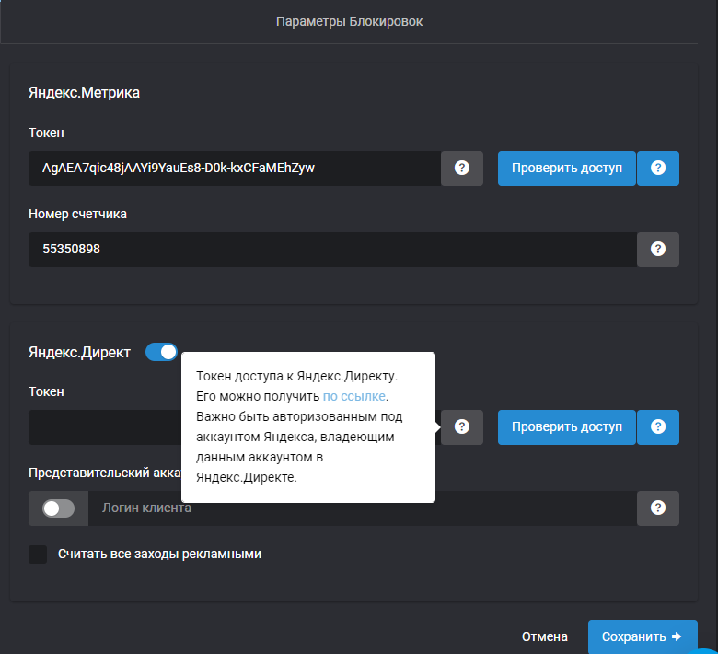Click the 'Параметры Блокировок' title
Viewport: 718px width, 654px height.
click(x=350, y=21)
